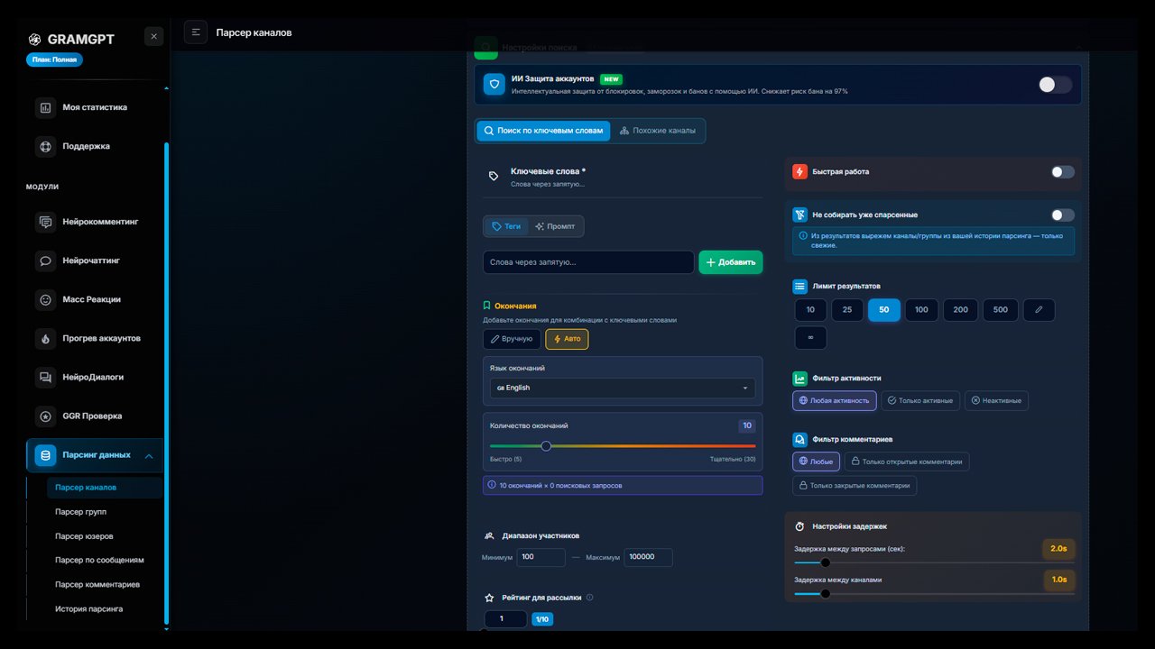Image resolution: width=1155 pixels, height=649 pixels.
Task: Click the Рейтинг для рассылки star icon
Action: coord(489,598)
